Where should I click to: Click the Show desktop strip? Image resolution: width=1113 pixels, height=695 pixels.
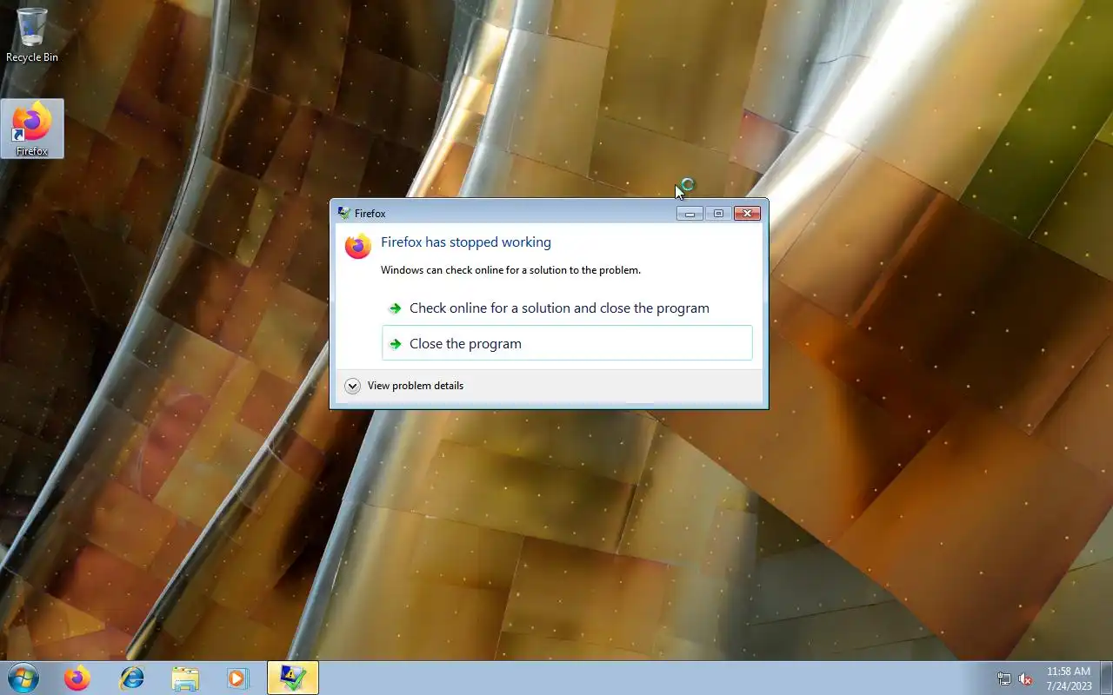click(1106, 678)
